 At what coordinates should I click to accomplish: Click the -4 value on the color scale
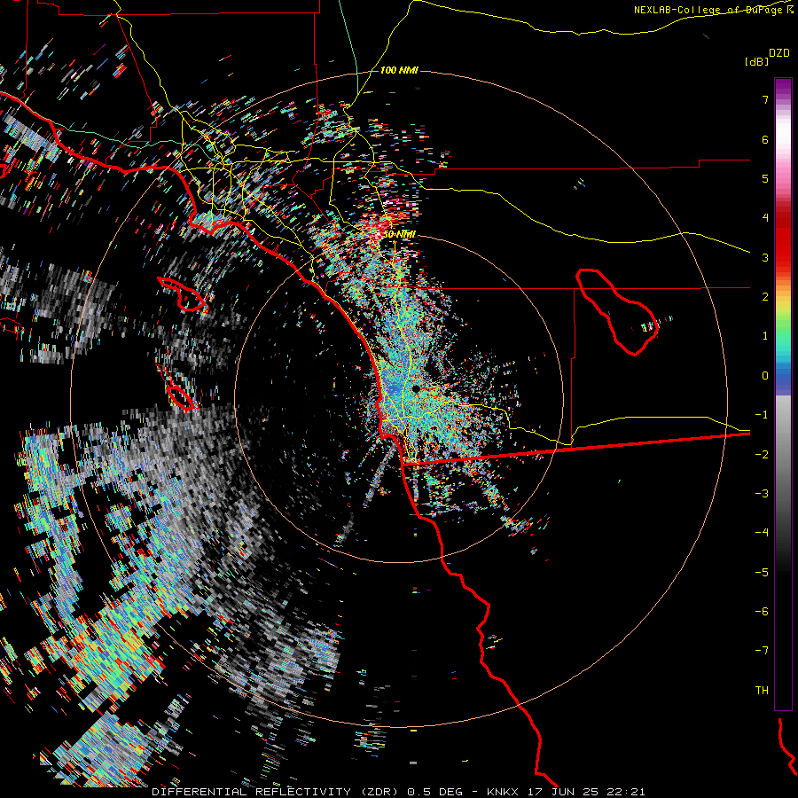762,533
